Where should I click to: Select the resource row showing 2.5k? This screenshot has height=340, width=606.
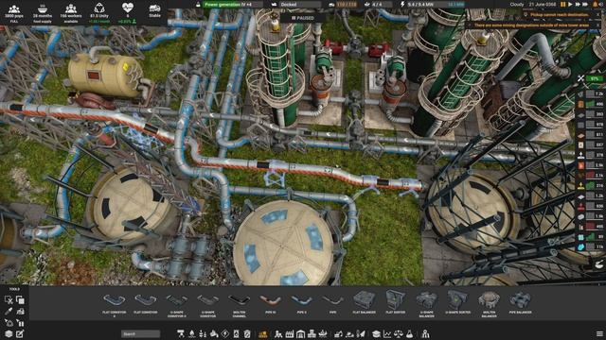coord(591,165)
